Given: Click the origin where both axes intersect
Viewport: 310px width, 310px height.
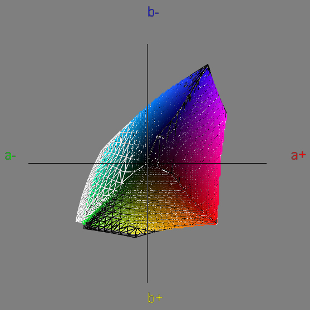Looking at the screenshot, I should coord(147,163).
